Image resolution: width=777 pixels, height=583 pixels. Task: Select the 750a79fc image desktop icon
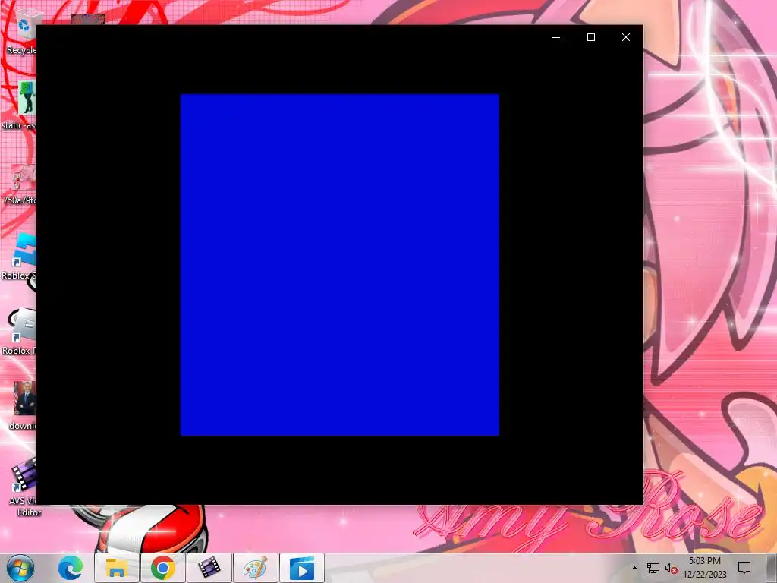pyautogui.click(x=20, y=184)
